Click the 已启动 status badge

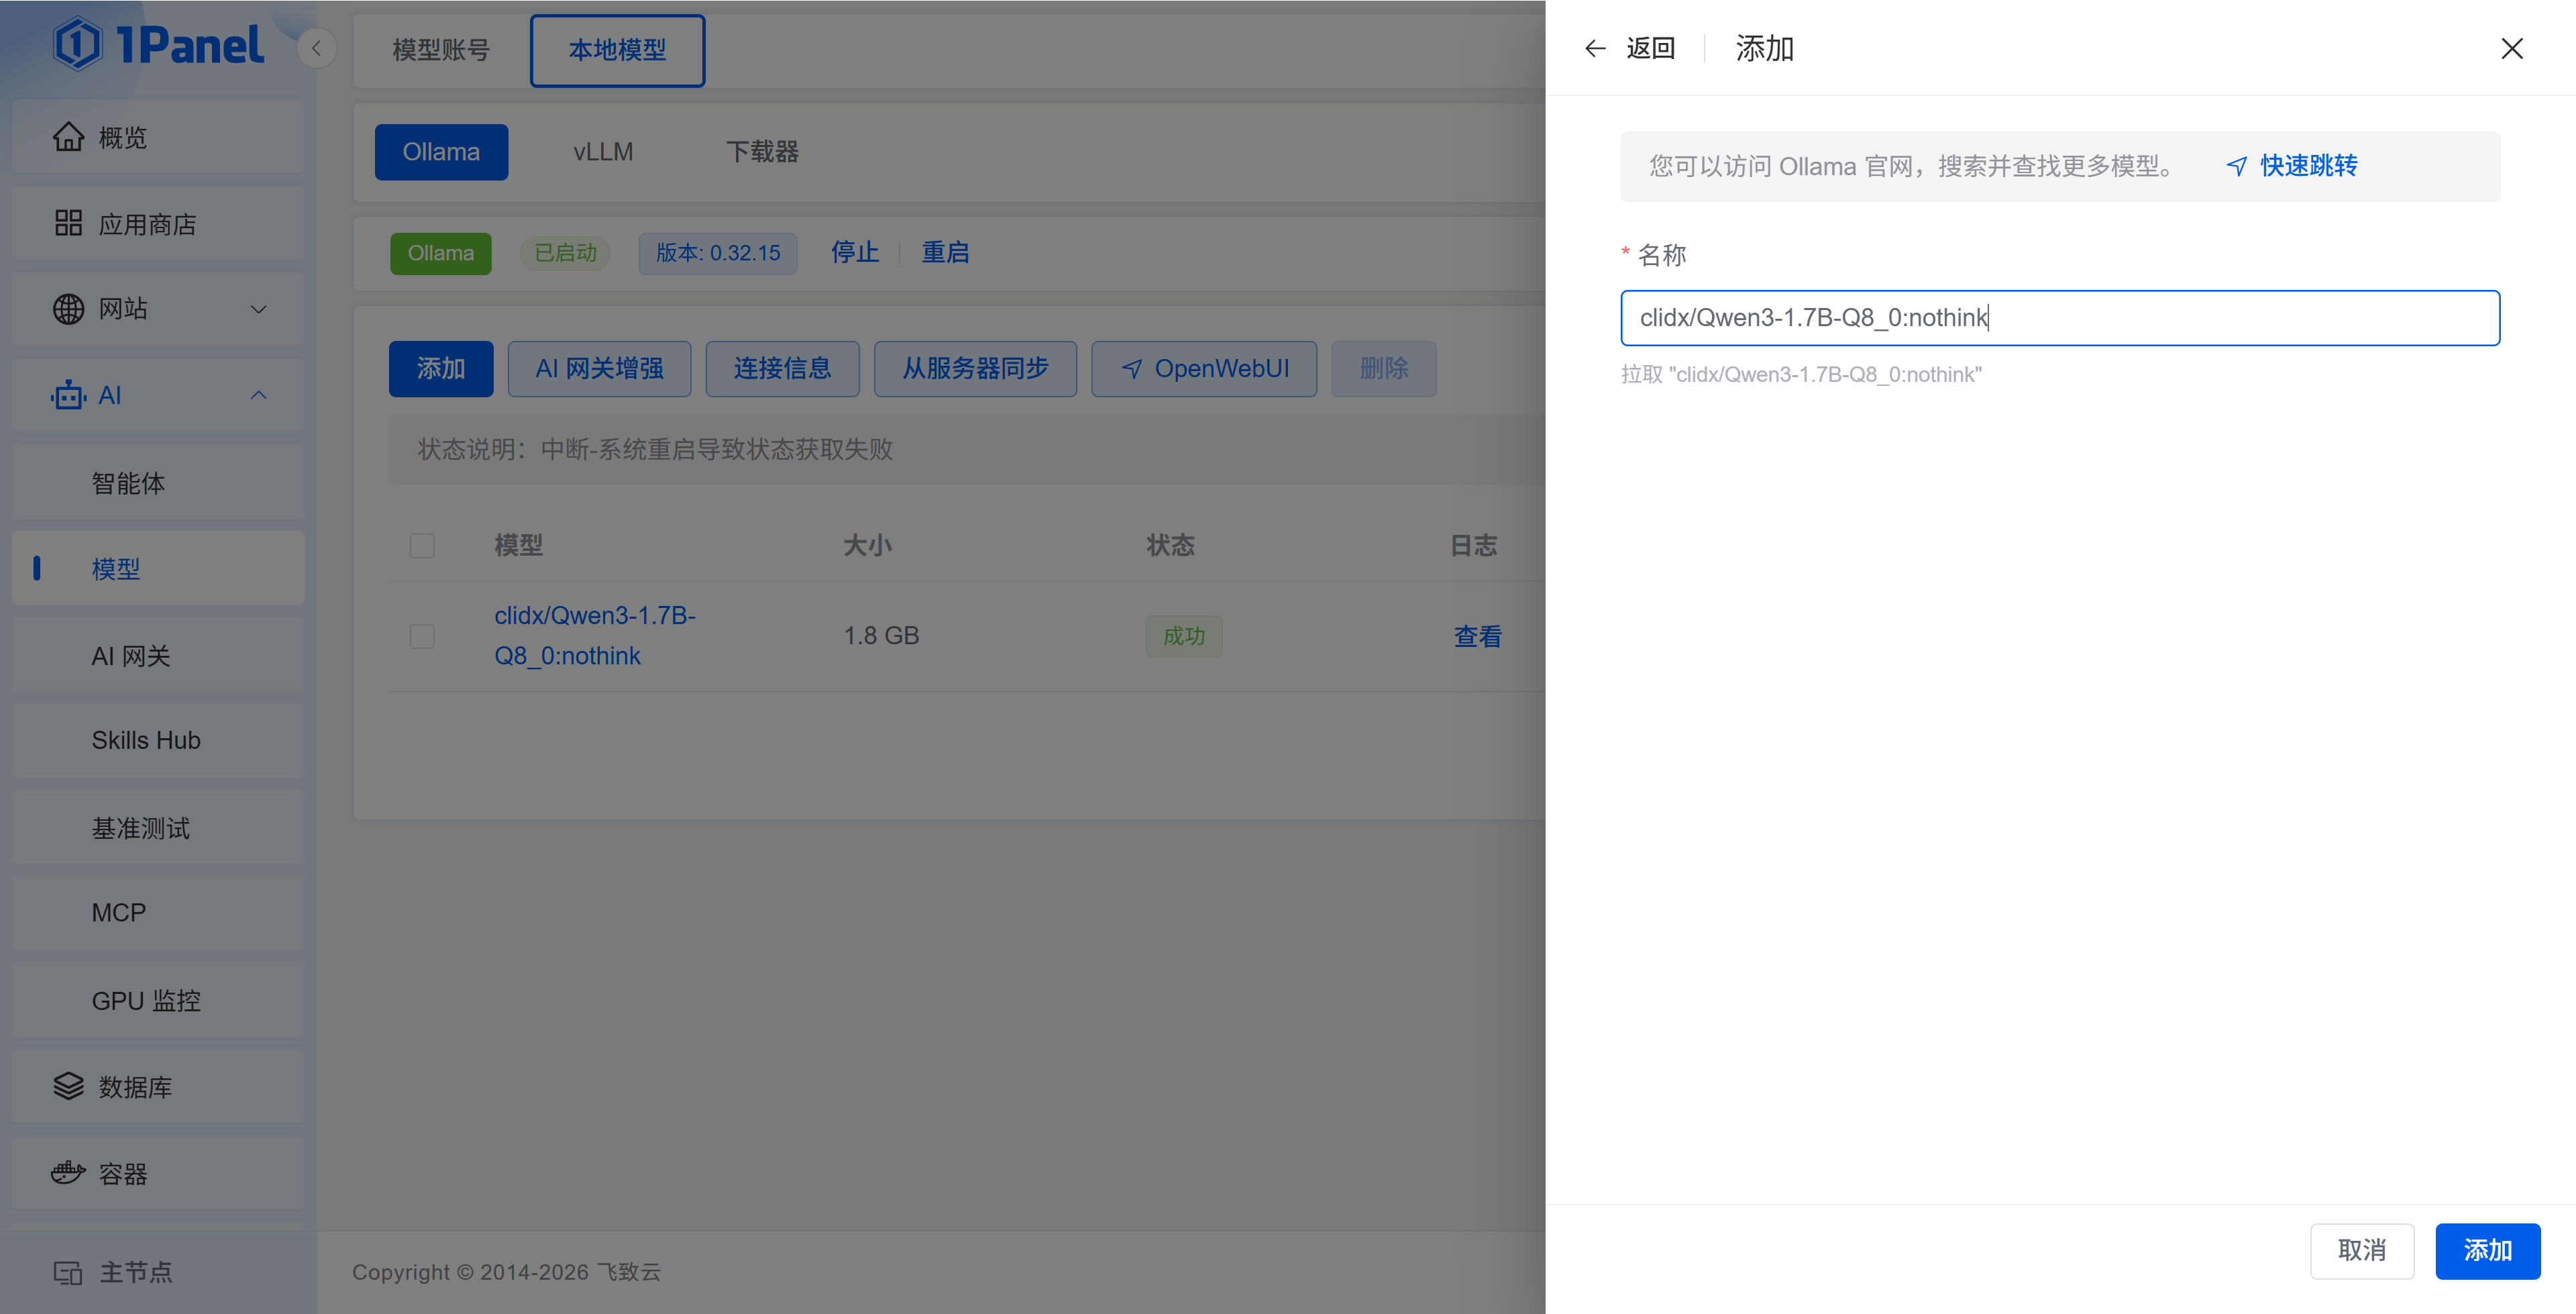click(x=565, y=253)
